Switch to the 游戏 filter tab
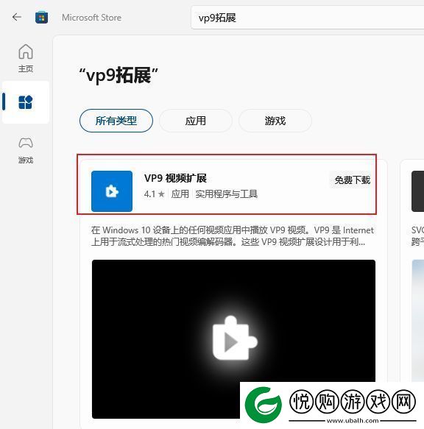The image size is (424, 429). [x=275, y=121]
